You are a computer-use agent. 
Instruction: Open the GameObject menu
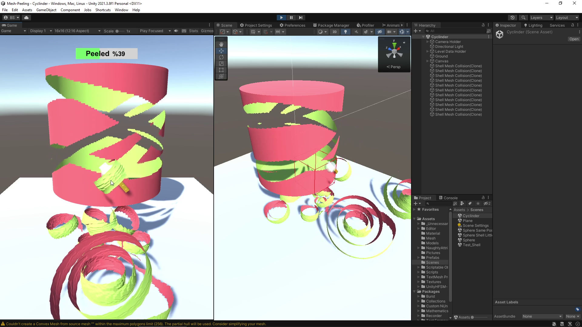[x=46, y=10]
